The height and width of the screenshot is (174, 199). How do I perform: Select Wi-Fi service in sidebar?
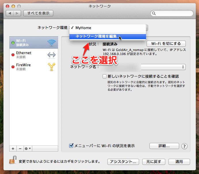[34, 43]
